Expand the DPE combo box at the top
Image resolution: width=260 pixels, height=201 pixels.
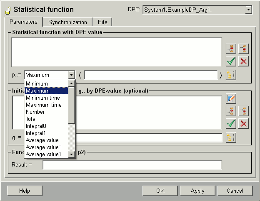click(x=249, y=10)
